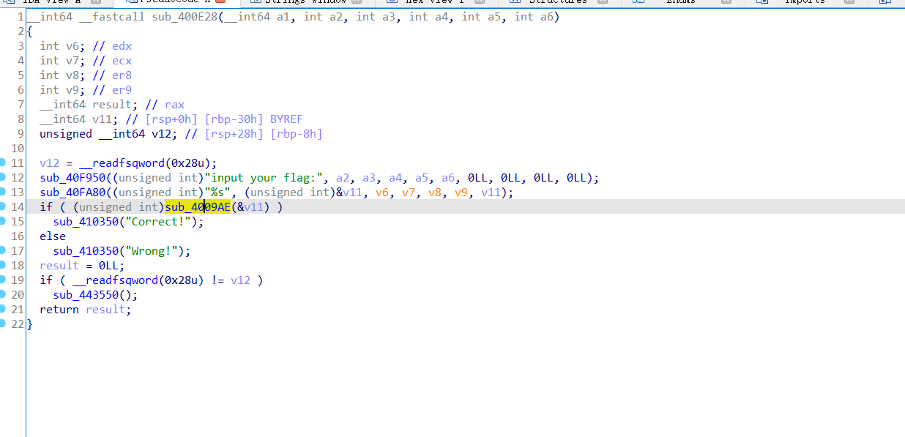Image resolution: width=905 pixels, height=437 pixels.
Task: Toggle the breakpoint marker on line 18
Action: [x=4, y=265]
